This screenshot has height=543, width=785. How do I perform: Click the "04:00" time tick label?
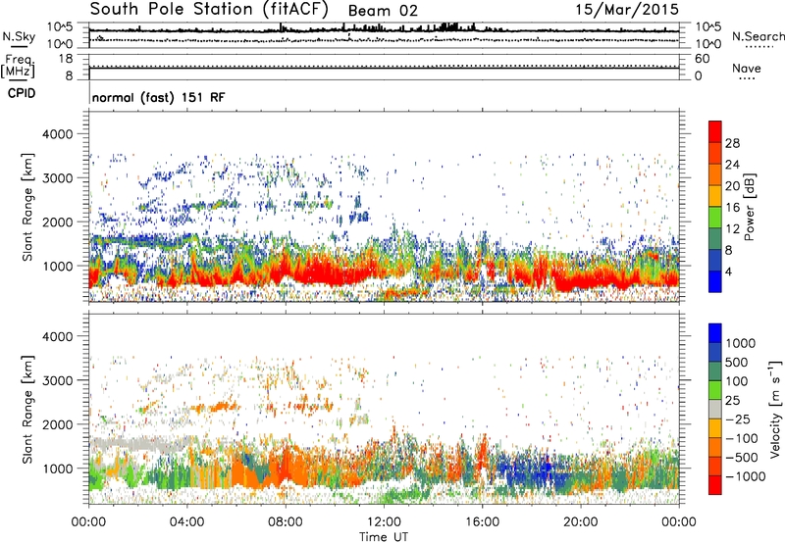coord(187,522)
